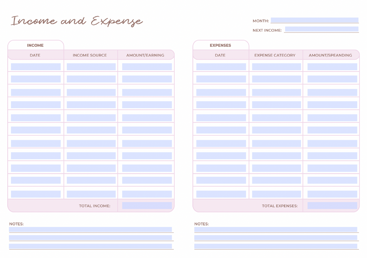The height and width of the screenshot is (258, 367).
Task: Click first-row Income Source field
Action: pyautogui.click(x=91, y=67)
